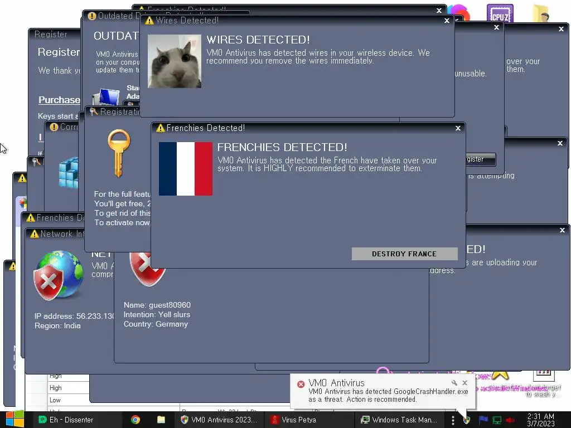Click the blue flag tray icon

(x=483, y=420)
